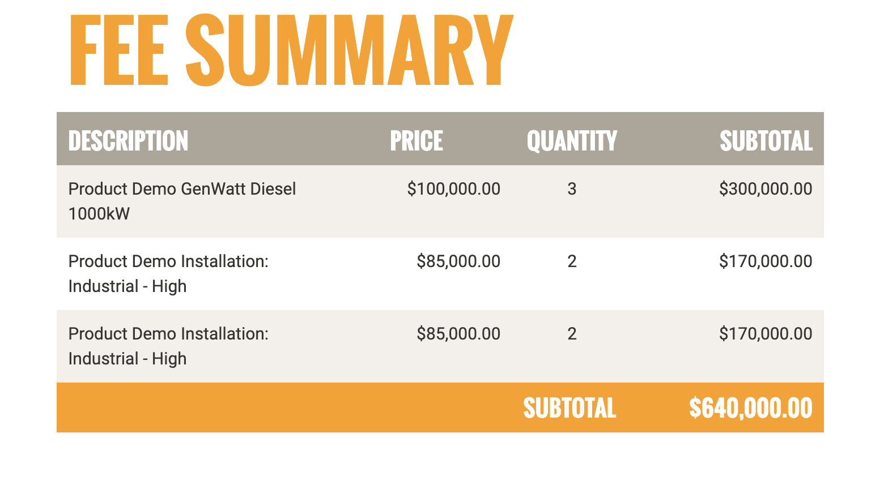Click the third row $170,000.00 subtotal
Image resolution: width=884 pixels, height=481 pixels.
click(766, 333)
